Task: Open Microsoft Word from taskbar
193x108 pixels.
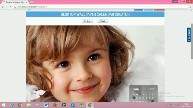Action: 46,105
